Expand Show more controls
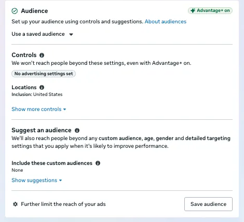 click(39, 109)
